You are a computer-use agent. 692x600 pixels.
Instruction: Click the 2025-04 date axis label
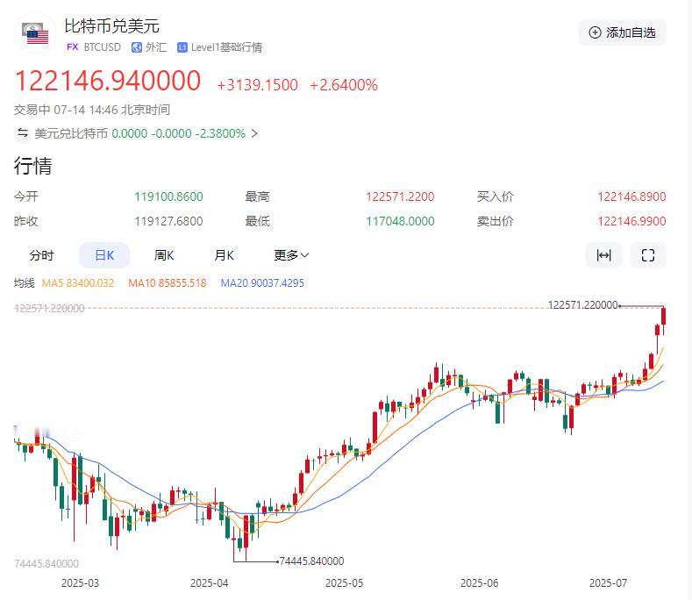(210, 583)
